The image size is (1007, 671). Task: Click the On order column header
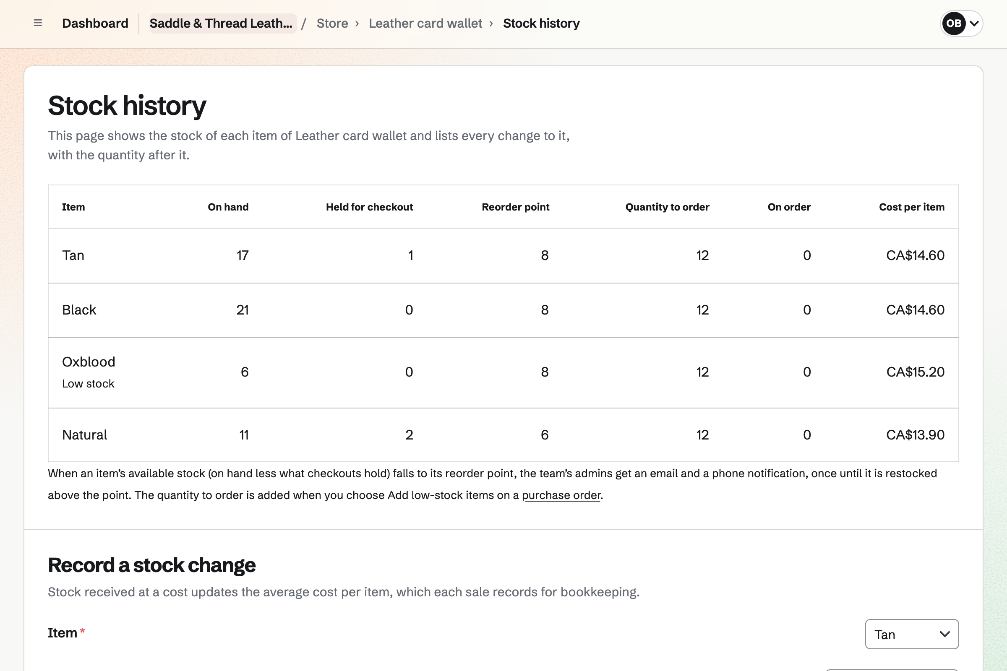click(x=789, y=207)
